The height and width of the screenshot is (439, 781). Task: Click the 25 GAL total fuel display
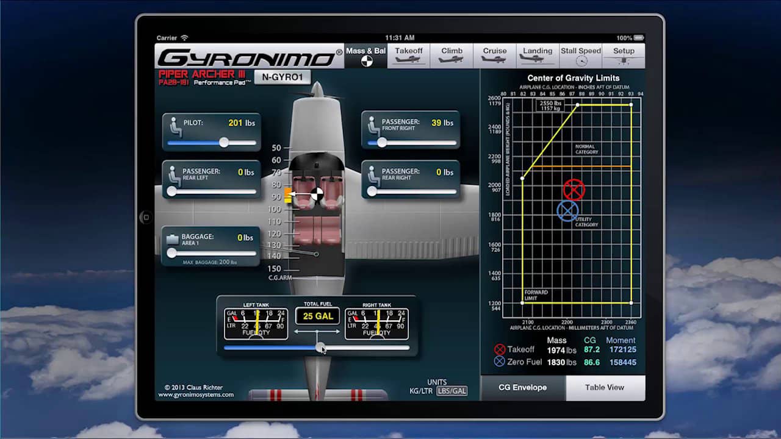pyautogui.click(x=318, y=316)
